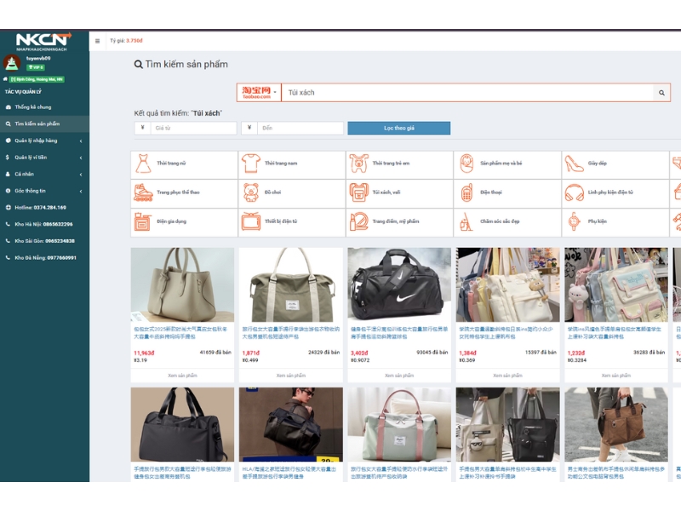Select the 'Thời trang nữ' dress icon
This screenshot has height=511, width=681.
tap(142, 163)
